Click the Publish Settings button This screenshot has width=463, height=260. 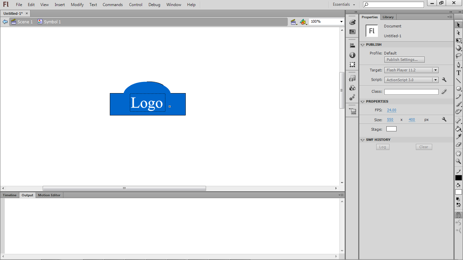pos(404,60)
